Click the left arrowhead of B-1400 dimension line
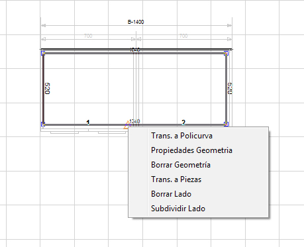304x247 pixels. tap(44, 26)
